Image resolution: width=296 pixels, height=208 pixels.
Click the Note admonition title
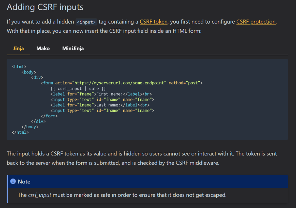tap(24, 182)
